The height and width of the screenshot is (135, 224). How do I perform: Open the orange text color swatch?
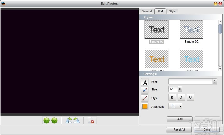pos(145,106)
